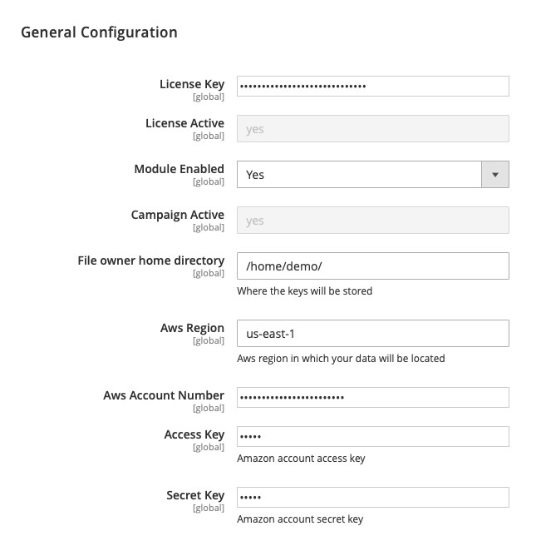Click the General Configuration heading
This screenshot has height=536, width=541.
coord(99,32)
